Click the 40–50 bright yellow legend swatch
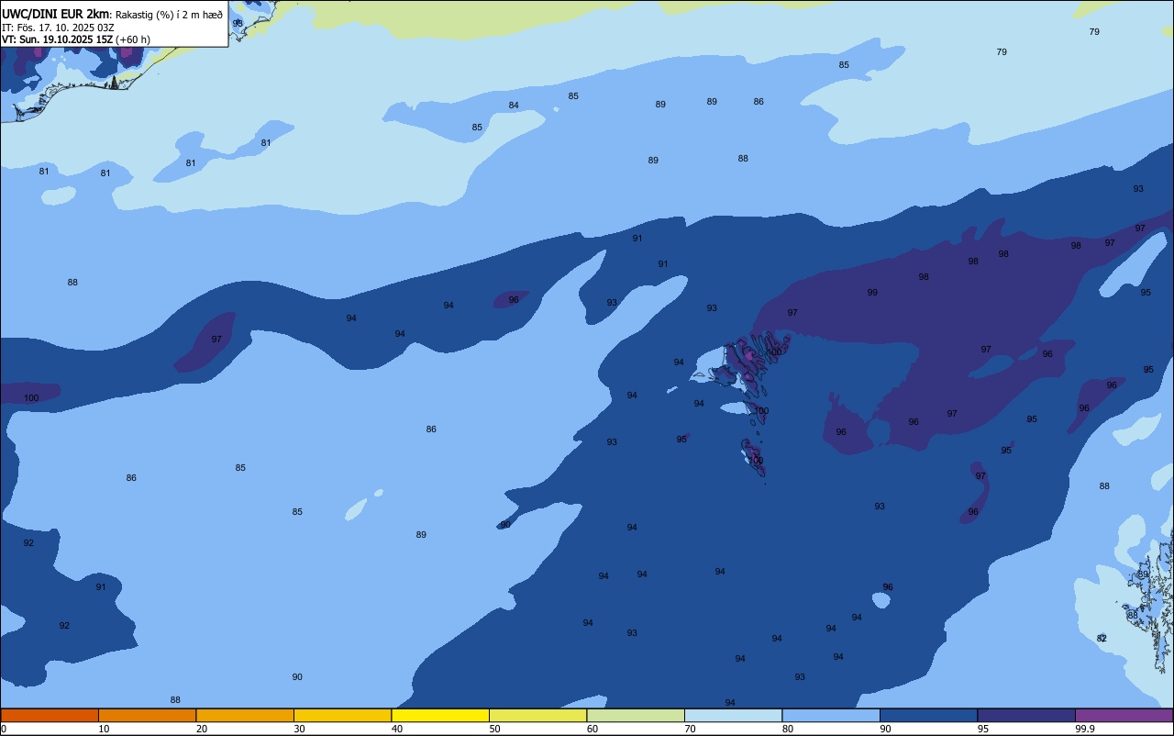Viewport: 1174px width, 736px height. [440, 715]
